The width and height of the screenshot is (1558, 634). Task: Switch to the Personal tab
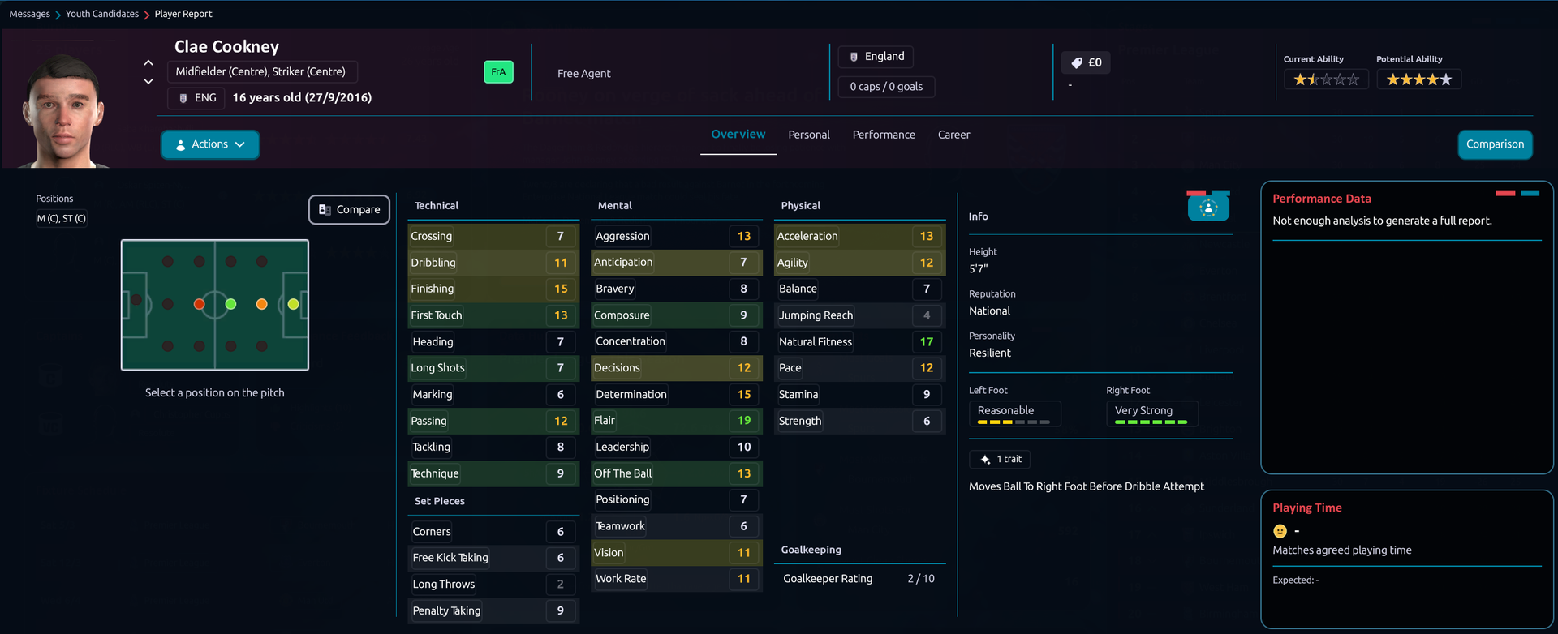point(809,135)
